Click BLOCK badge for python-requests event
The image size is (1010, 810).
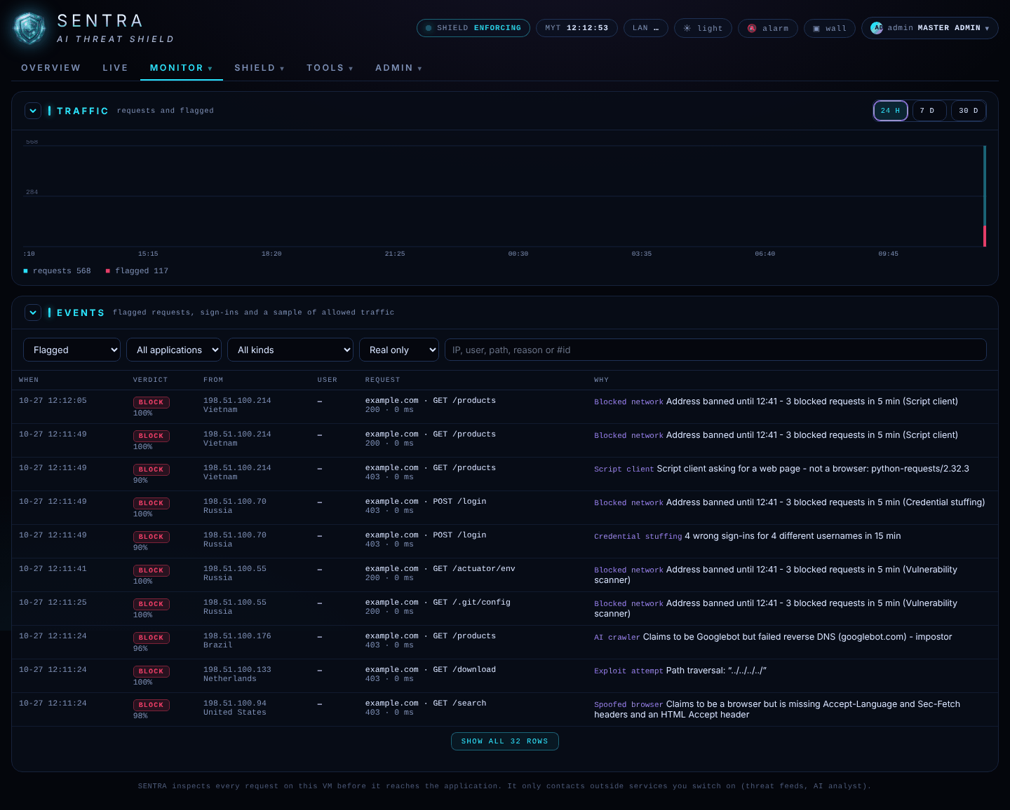coord(151,469)
